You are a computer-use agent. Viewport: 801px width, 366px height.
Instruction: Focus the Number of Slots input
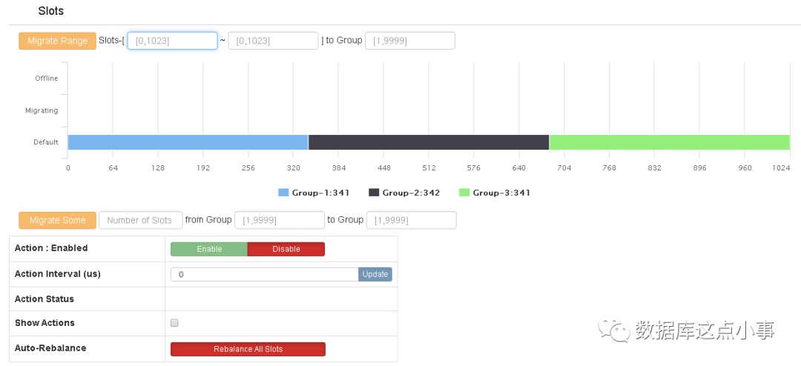coord(140,221)
